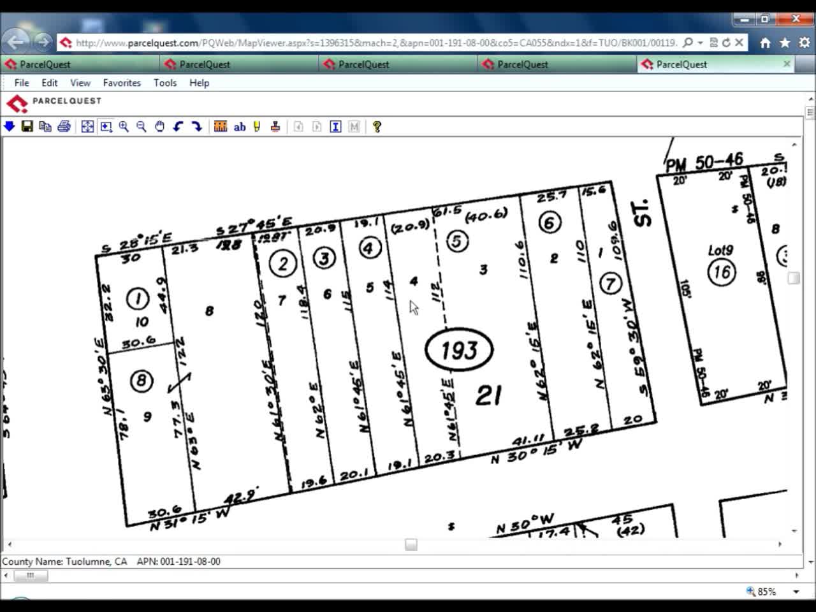Rotate the map clockwise
This screenshot has height=612, width=816.
[196, 126]
